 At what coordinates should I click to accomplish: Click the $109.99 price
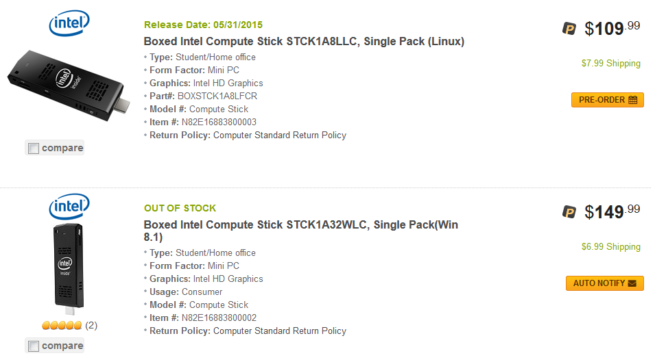click(x=611, y=28)
